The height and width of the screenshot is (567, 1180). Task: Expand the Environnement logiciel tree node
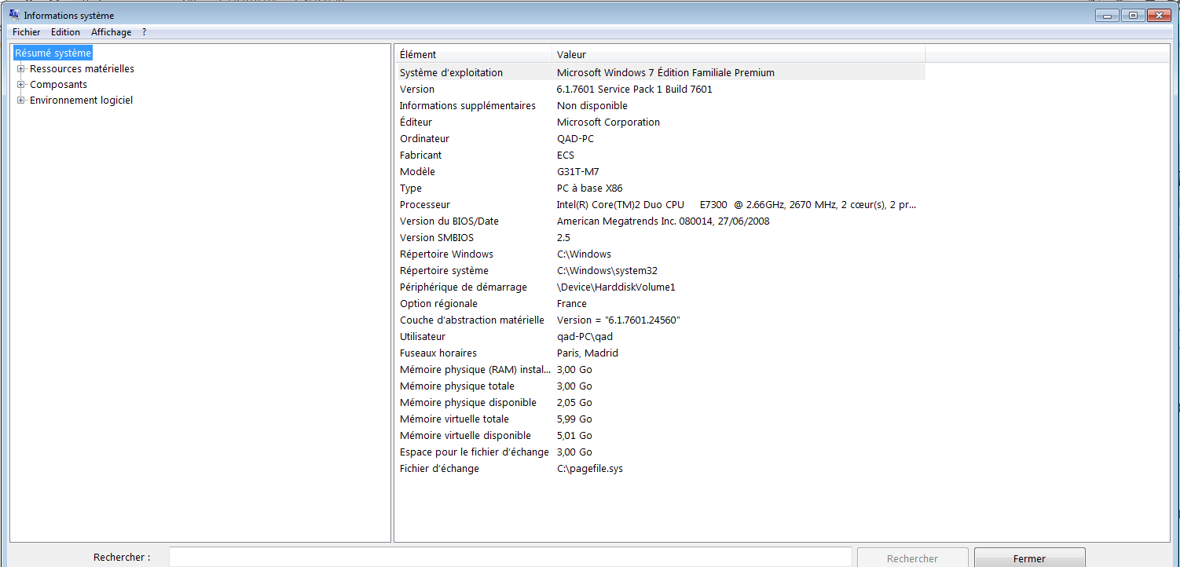point(21,101)
